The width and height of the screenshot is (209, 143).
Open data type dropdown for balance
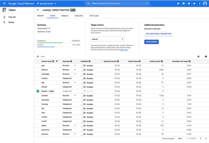(x=75, y=70)
